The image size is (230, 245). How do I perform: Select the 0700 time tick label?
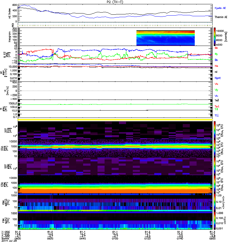[x=115, y=239]
